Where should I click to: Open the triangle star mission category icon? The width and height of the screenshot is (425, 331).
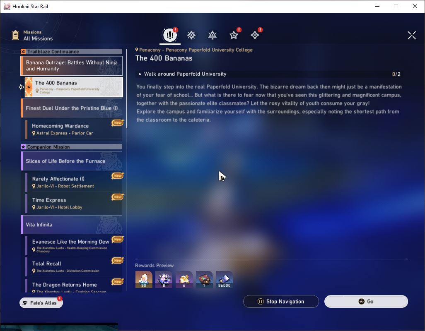point(212,35)
